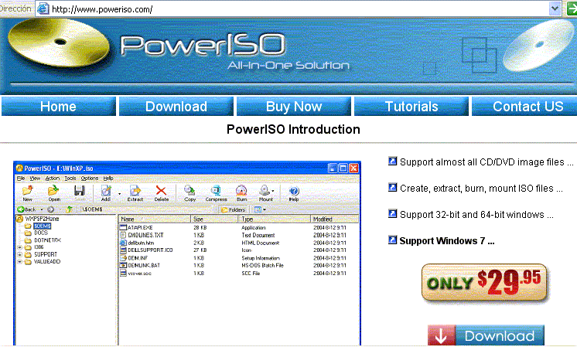Click arrow icon beside Support Windows 7
This screenshot has height=347, width=577.
click(x=393, y=240)
